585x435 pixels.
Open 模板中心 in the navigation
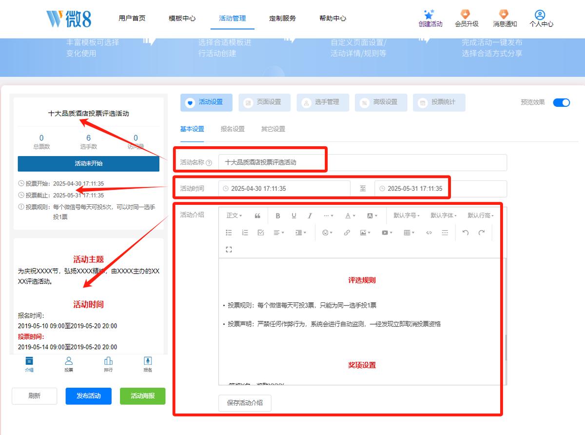tap(182, 19)
